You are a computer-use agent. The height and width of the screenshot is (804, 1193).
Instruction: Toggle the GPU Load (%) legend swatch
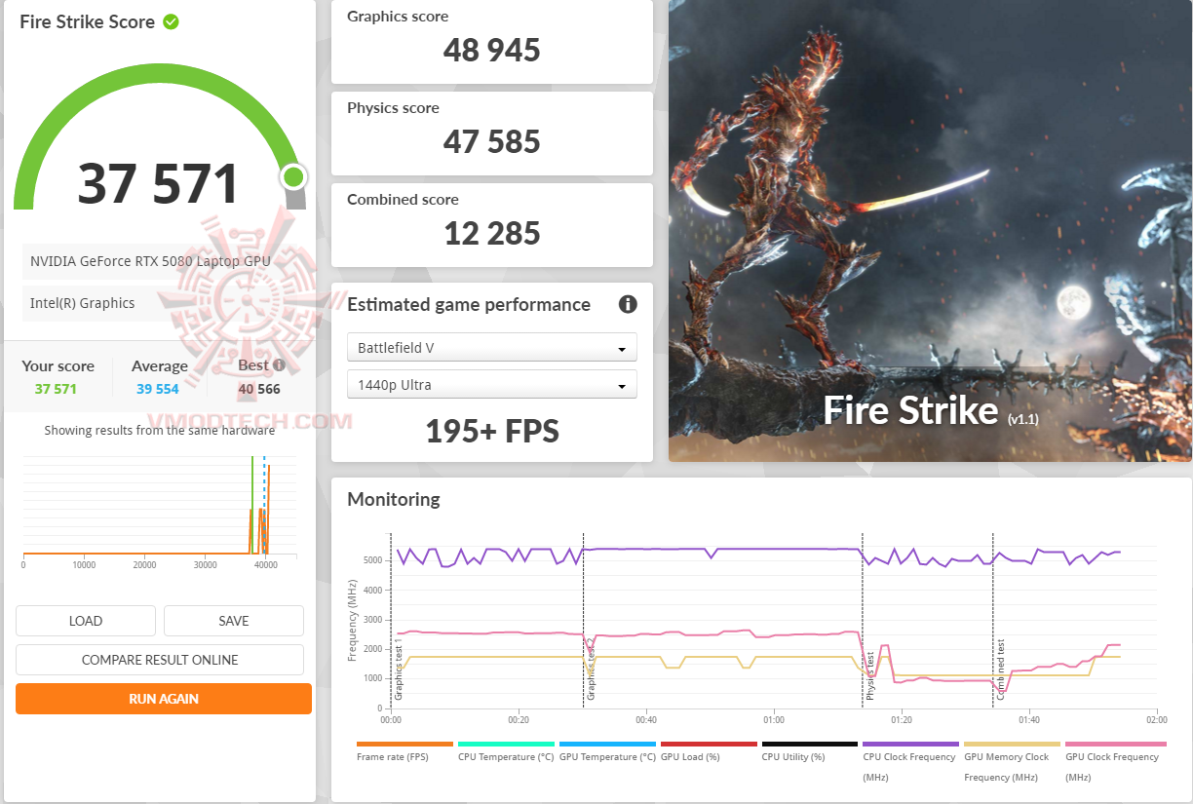click(709, 744)
